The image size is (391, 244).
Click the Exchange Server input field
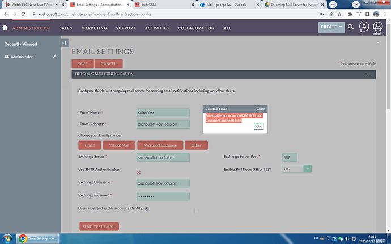(x=163, y=157)
